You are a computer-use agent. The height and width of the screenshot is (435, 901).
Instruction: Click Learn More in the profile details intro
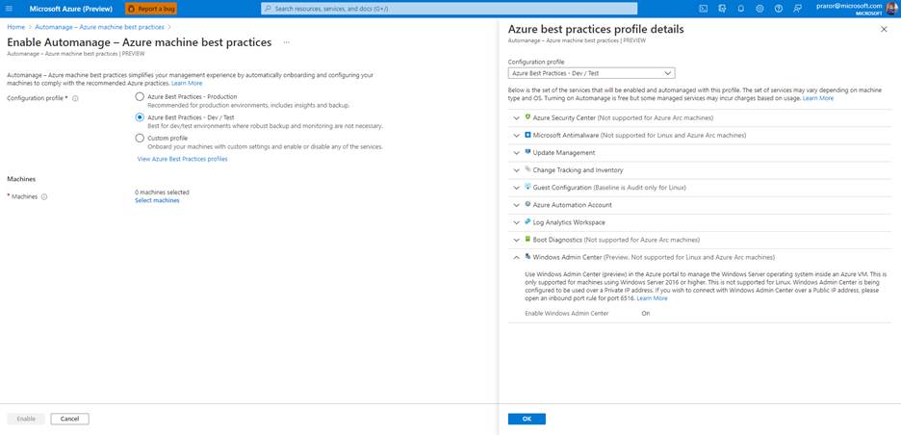pyautogui.click(x=818, y=98)
